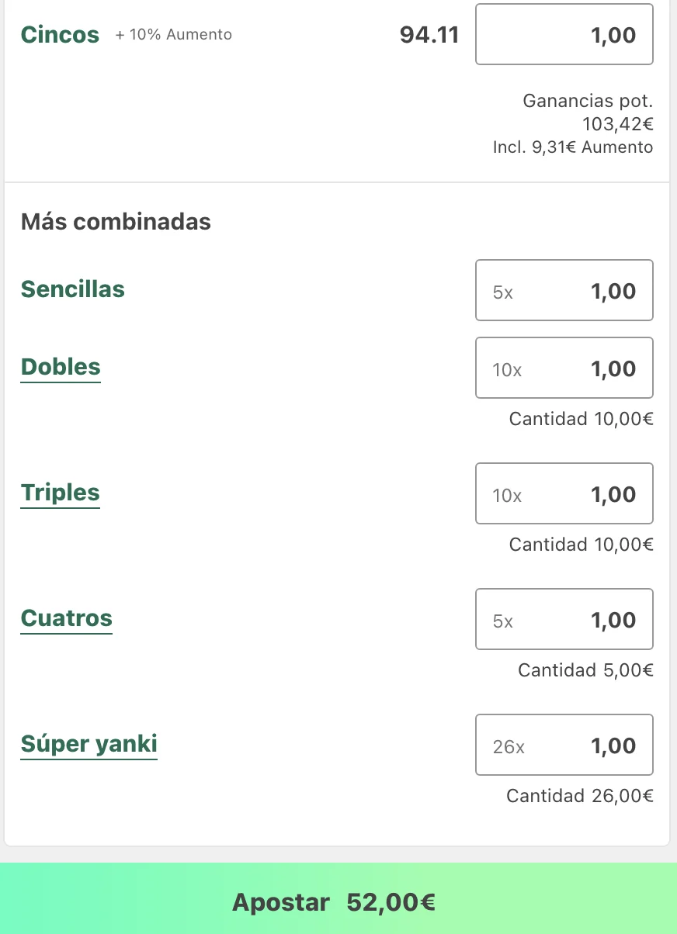Viewport: 677px width, 934px height.
Task: Click into the Cuatros 5x stake field
Action: [564, 620]
